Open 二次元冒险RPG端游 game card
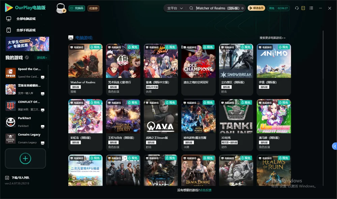Image resolution: width=337 pixels, height=199 pixels. click(85, 170)
